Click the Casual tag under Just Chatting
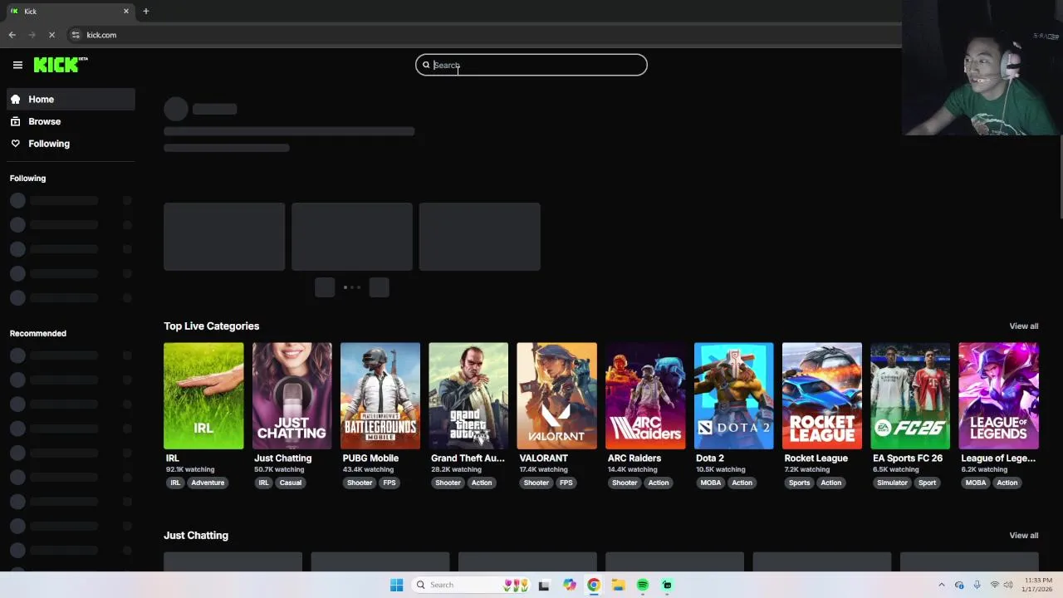The width and height of the screenshot is (1063, 598). point(291,483)
